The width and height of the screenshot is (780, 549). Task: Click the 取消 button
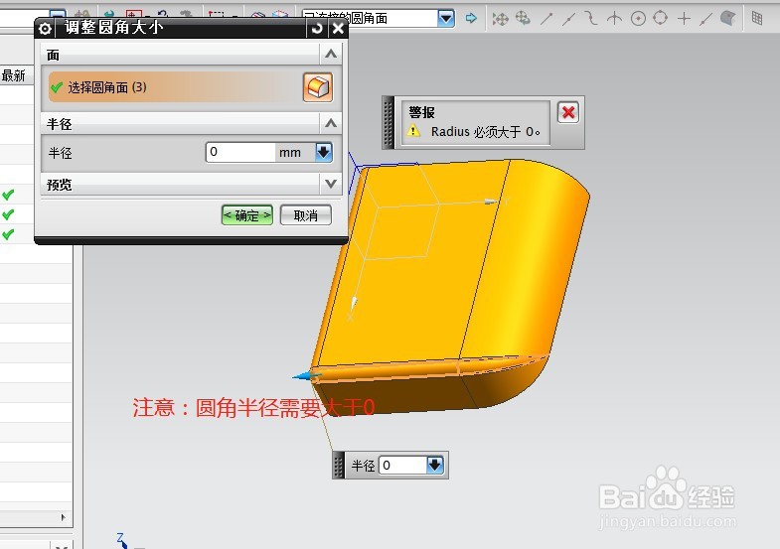tap(305, 215)
